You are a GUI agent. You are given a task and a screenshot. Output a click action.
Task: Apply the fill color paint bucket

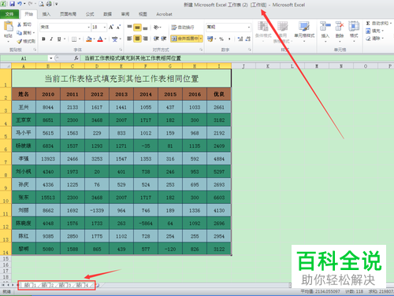click(x=89, y=39)
